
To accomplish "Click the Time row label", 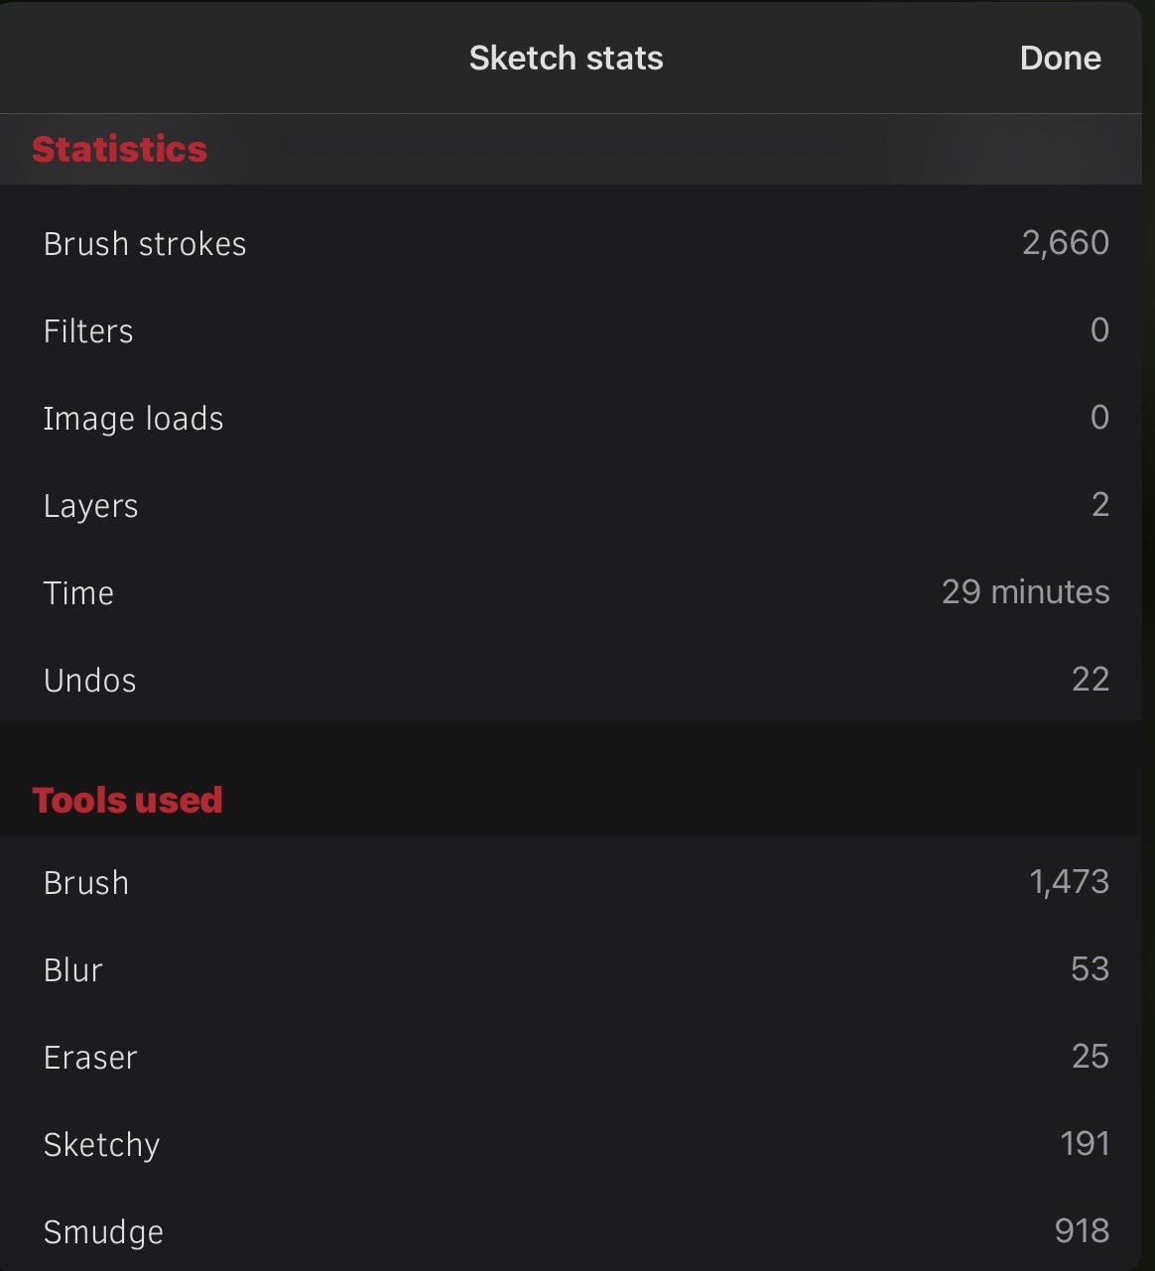I will point(78,593).
